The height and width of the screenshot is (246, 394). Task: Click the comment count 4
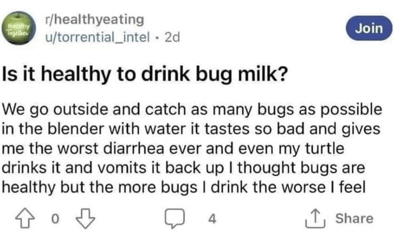coord(212,219)
